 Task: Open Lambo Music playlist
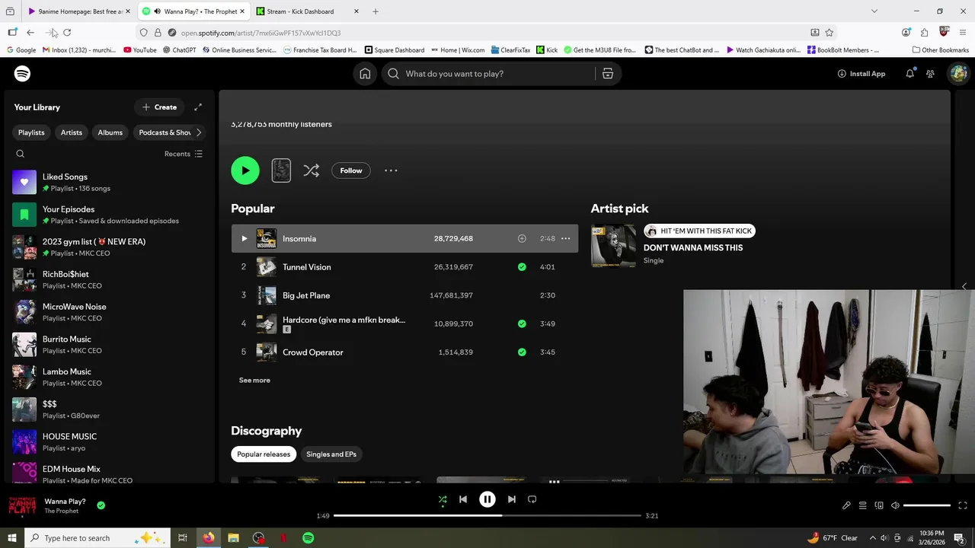click(109, 378)
